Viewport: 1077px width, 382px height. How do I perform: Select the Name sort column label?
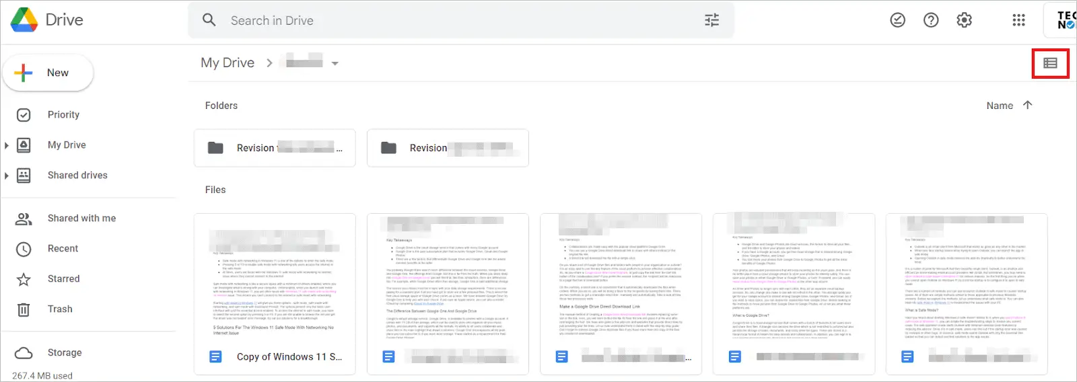(x=999, y=106)
